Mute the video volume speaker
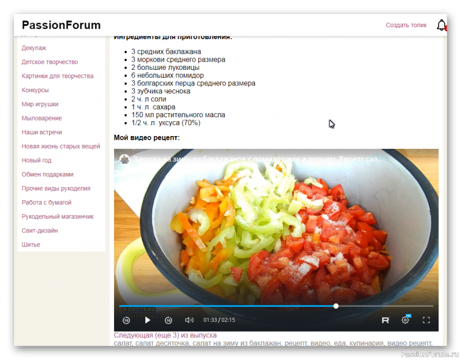 pyautogui.click(x=189, y=320)
